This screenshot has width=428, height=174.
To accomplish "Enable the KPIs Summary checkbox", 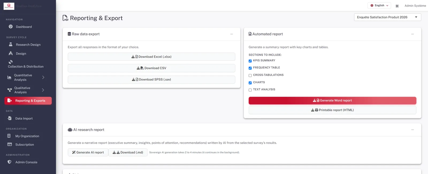I will pyautogui.click(x=250, y=61).
